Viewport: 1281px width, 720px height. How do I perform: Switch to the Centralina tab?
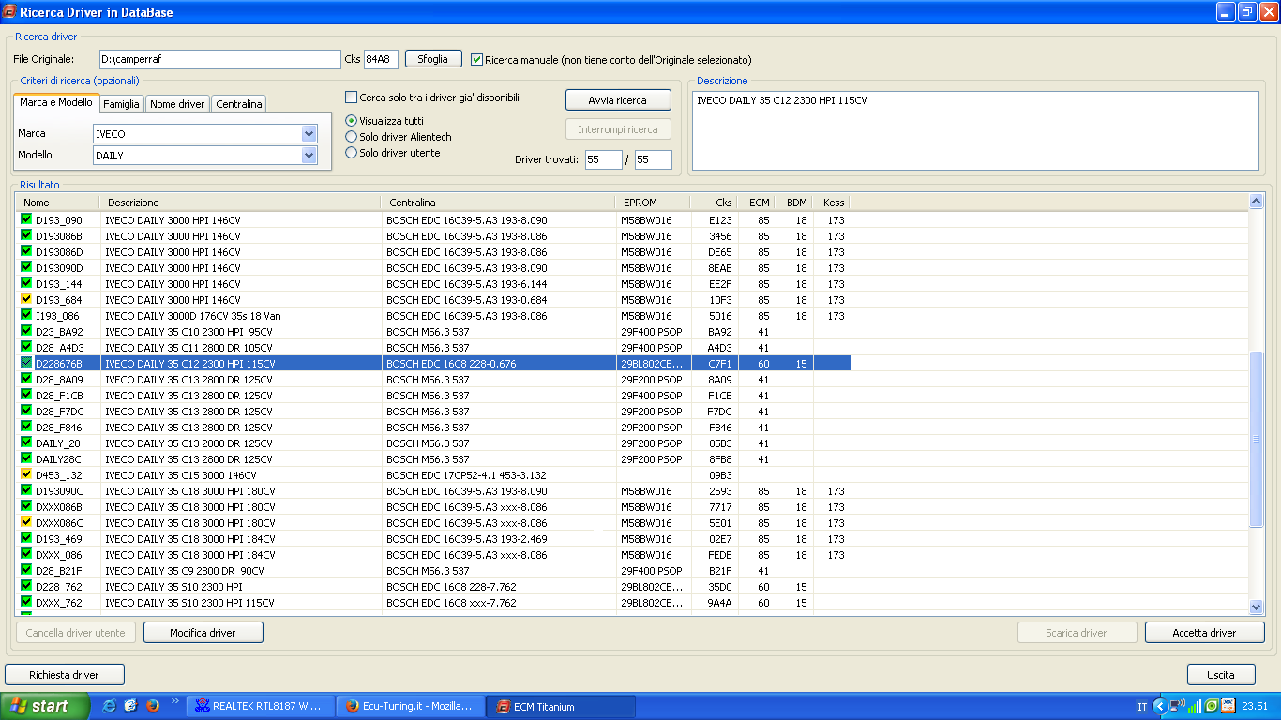[239, 104]
